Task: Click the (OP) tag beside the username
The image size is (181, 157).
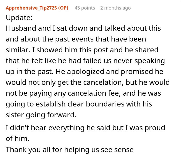Action: (x=63, y=8)
